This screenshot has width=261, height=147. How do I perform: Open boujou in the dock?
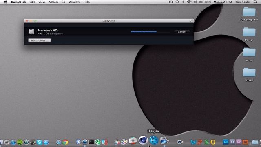coord(154,140)
